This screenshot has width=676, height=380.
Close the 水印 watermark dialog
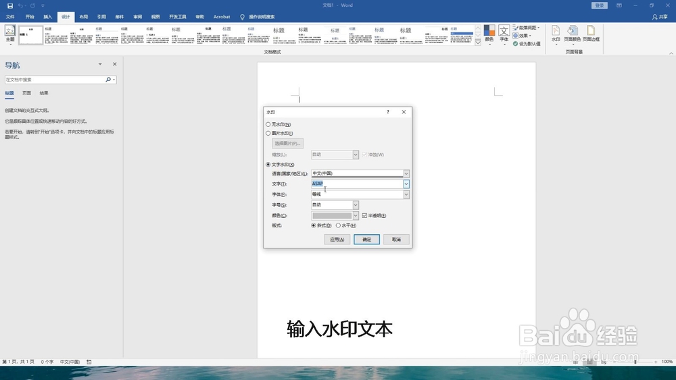[404, 112]
